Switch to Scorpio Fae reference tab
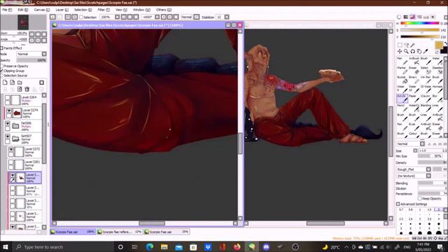The height and width of the screenshot is (252, 448). click(x=120, y=232)
